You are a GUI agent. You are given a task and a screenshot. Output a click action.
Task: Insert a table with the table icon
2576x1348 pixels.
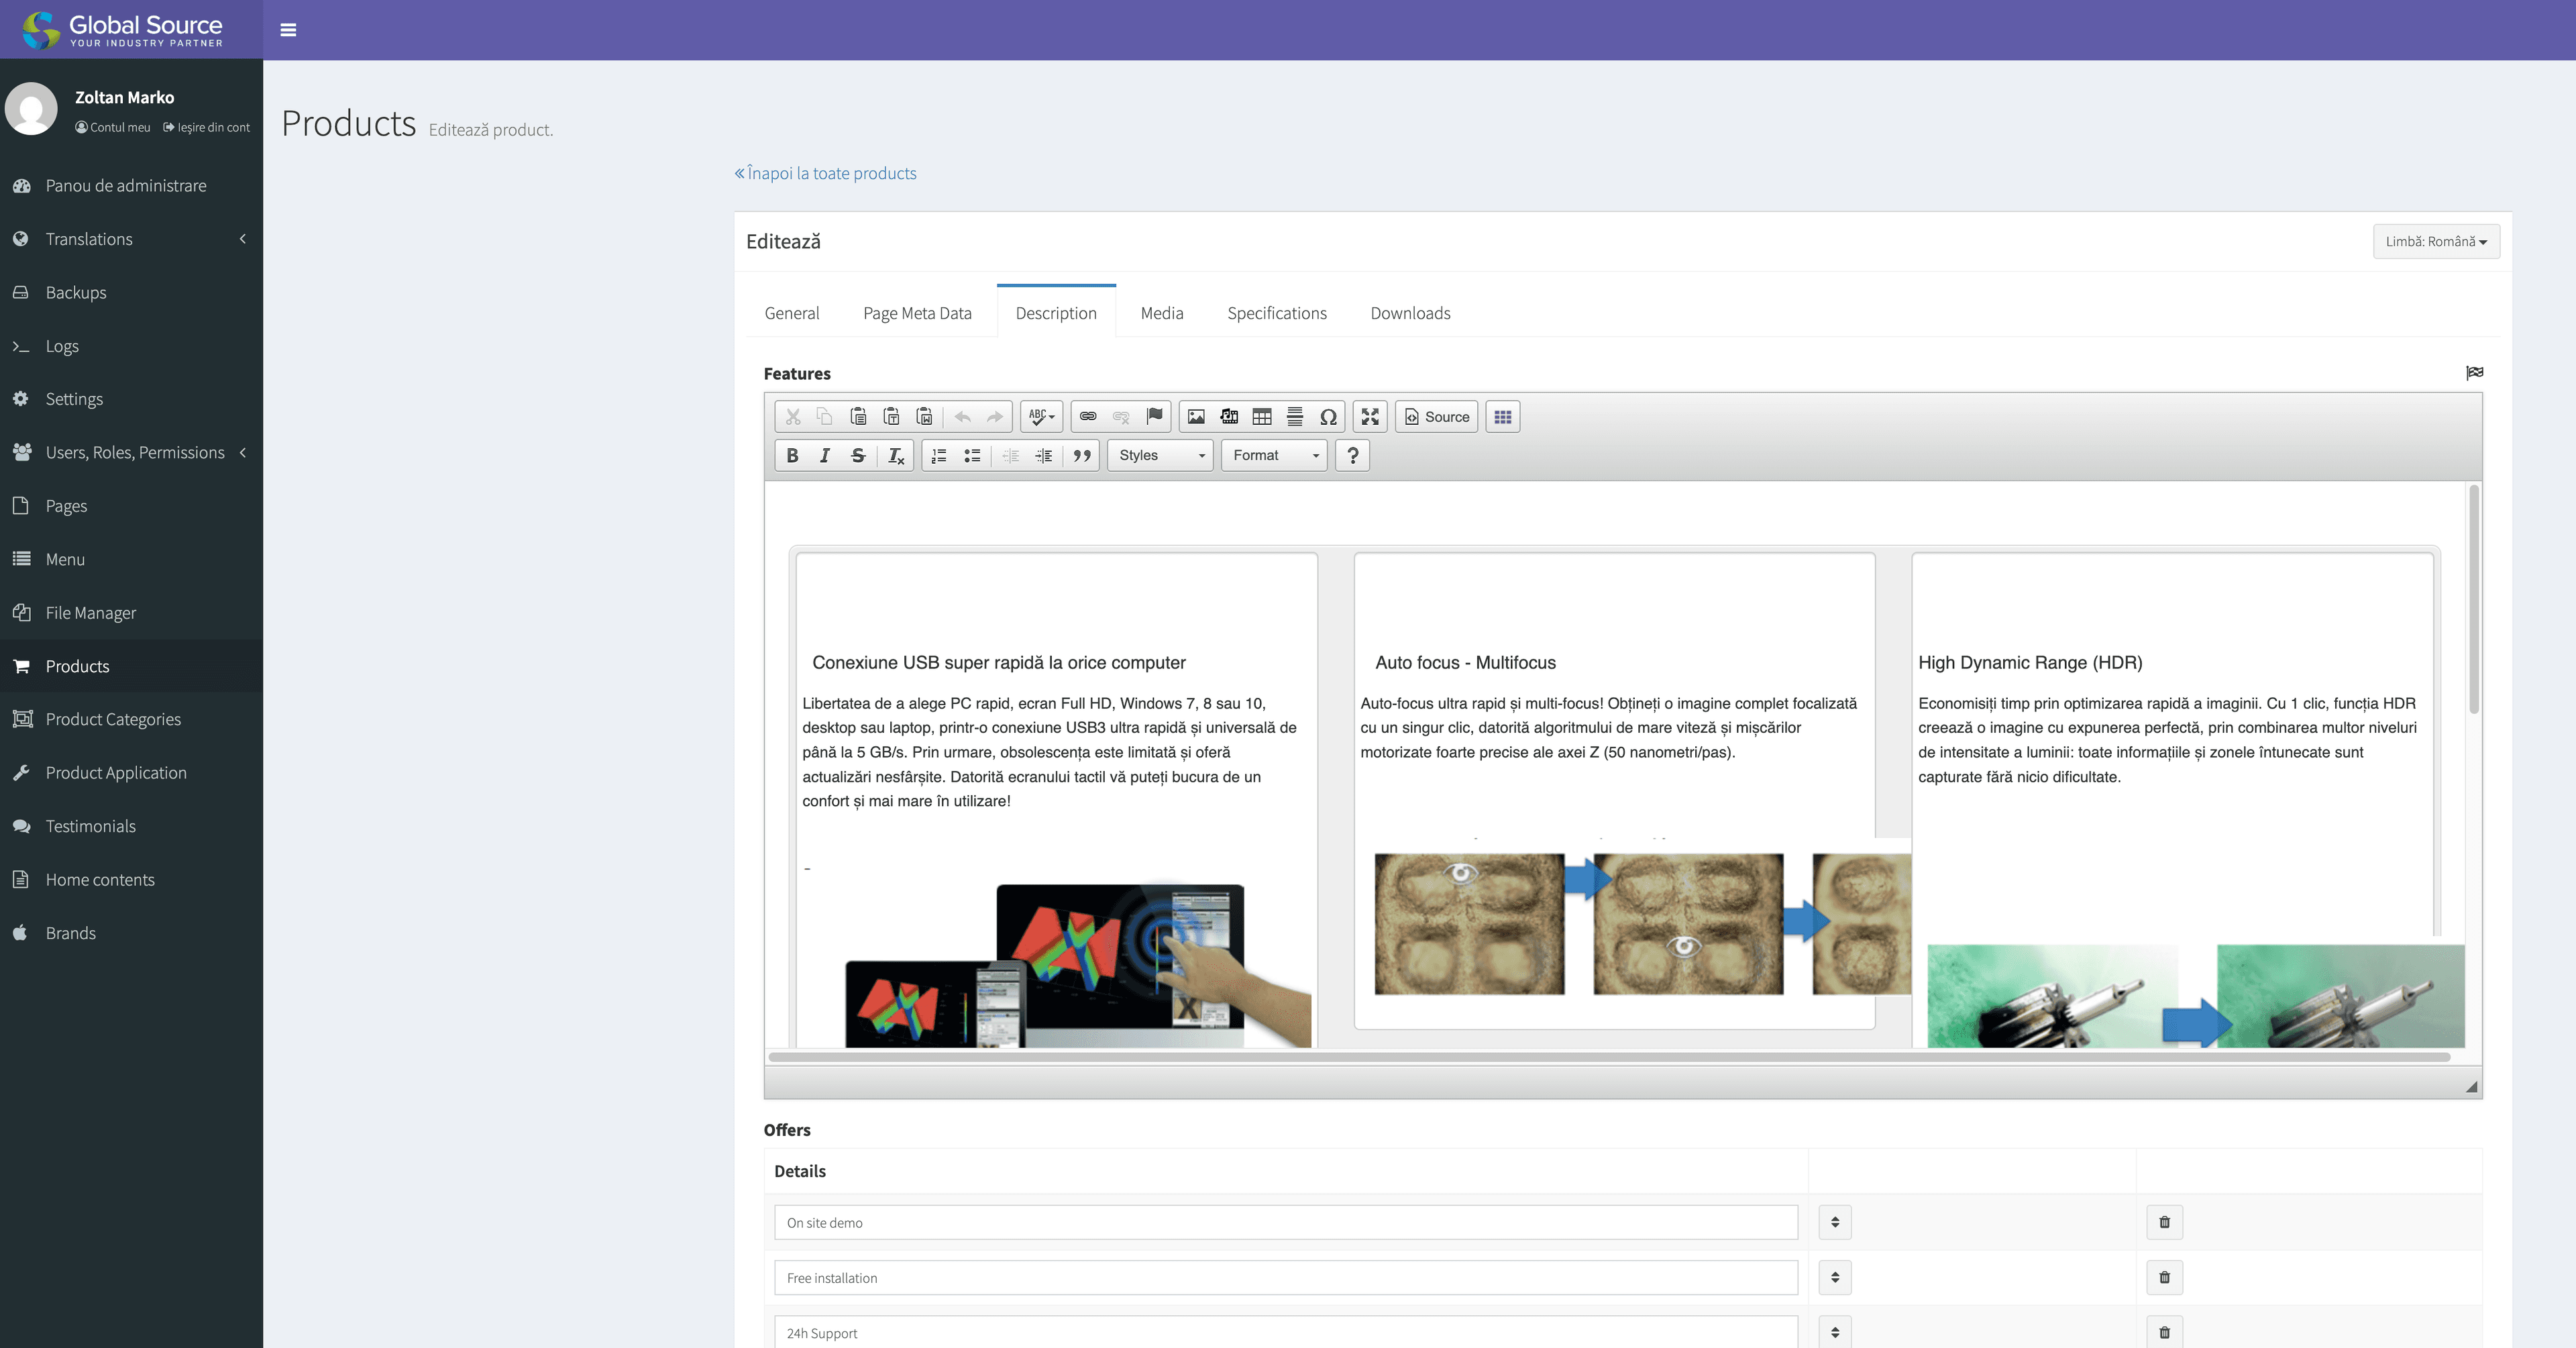(x=1262, y=417)
